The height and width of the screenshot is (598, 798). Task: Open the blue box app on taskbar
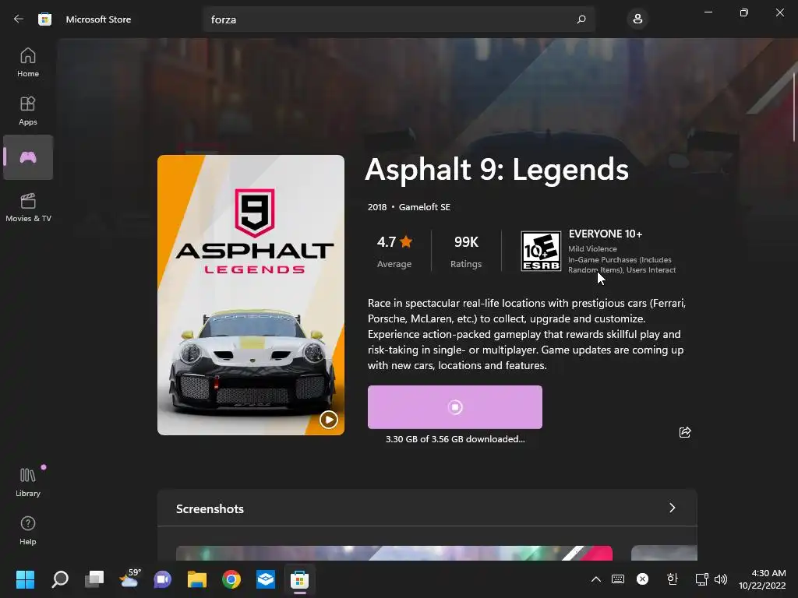click(x=266, y=579)
